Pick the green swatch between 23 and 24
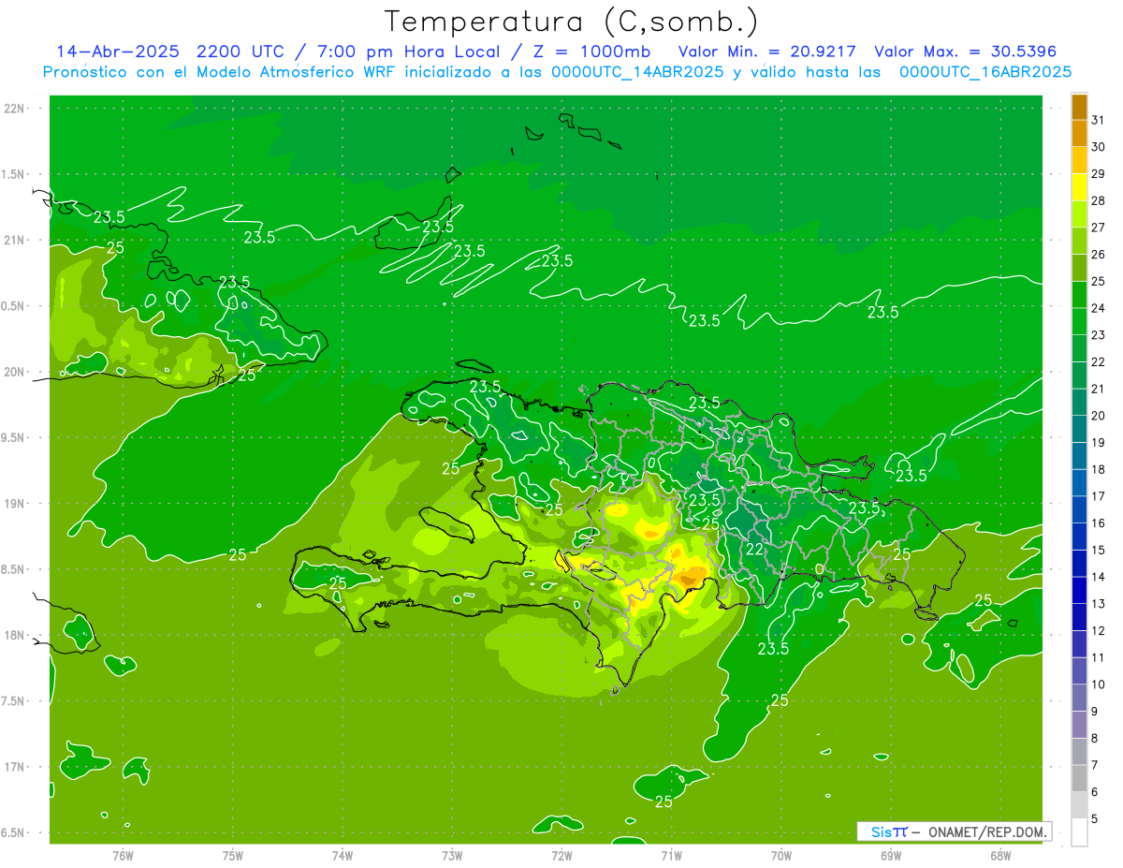Viewport: 1123px width, 868px height. 1079,321
